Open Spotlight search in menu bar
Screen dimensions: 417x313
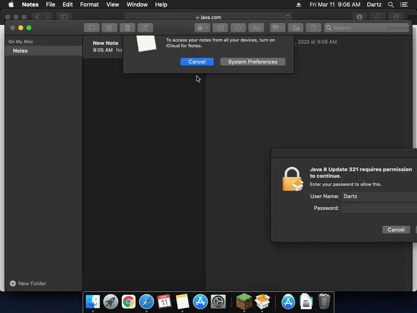[x=391, y=4]
